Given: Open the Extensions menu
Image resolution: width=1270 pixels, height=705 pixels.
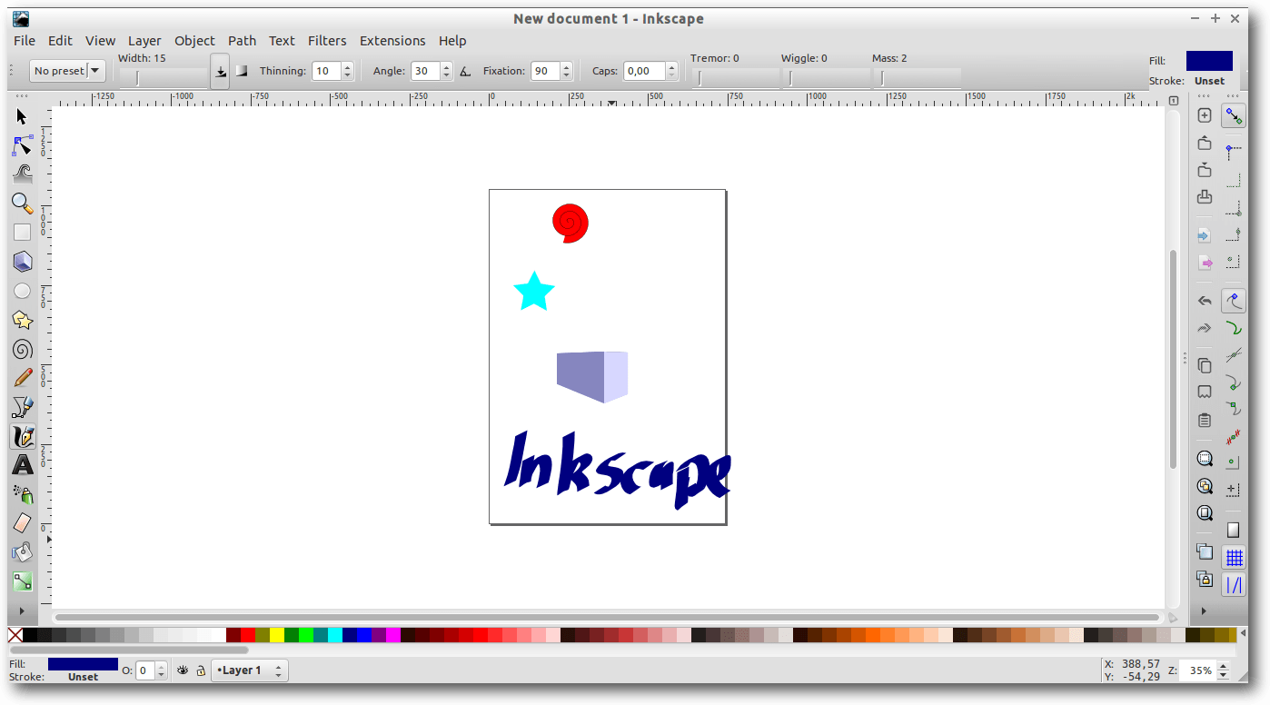Looking at the screenshot, I should [392, 41].
